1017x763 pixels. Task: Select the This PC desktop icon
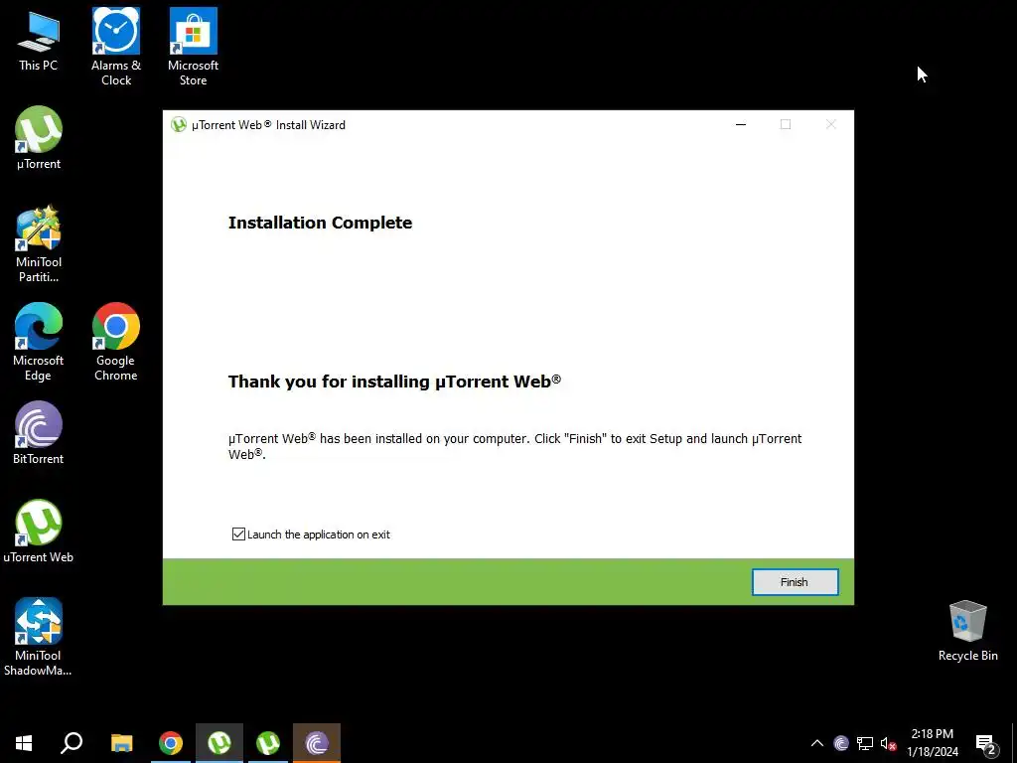coord(39,41)
